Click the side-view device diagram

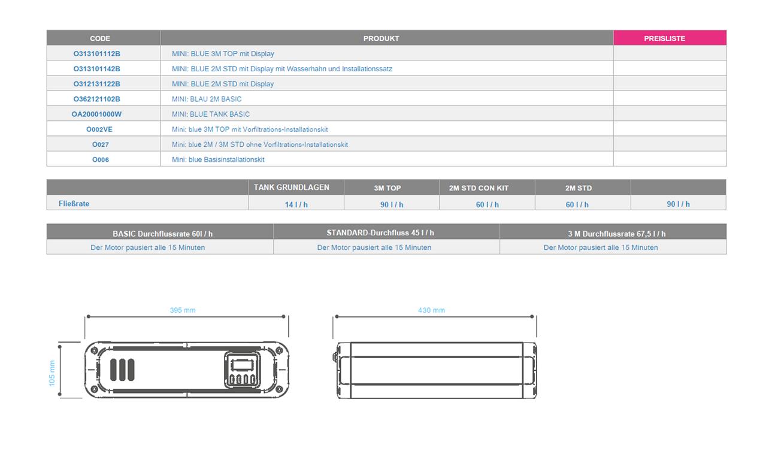coord(435,370)
